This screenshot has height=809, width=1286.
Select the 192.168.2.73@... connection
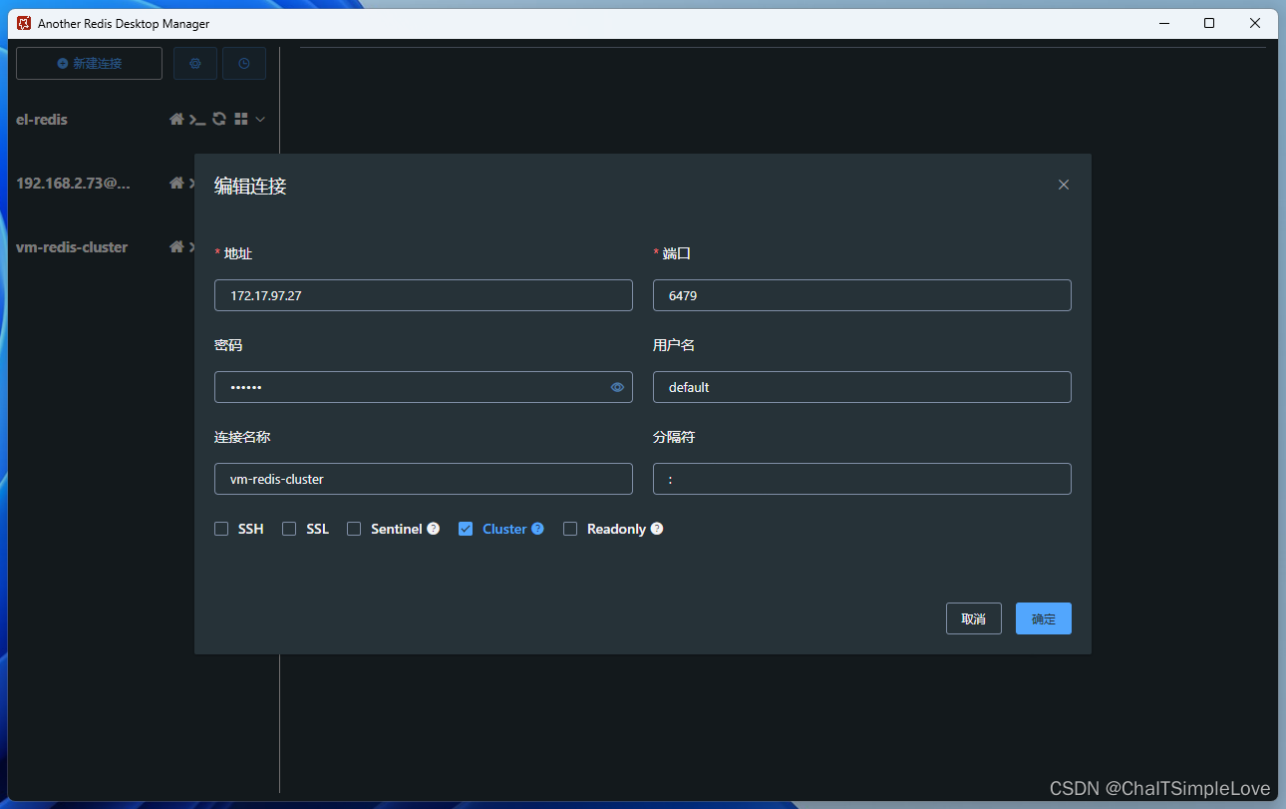click(x=73, y=183)
